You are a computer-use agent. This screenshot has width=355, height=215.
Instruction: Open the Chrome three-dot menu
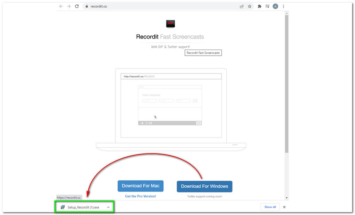283,6
